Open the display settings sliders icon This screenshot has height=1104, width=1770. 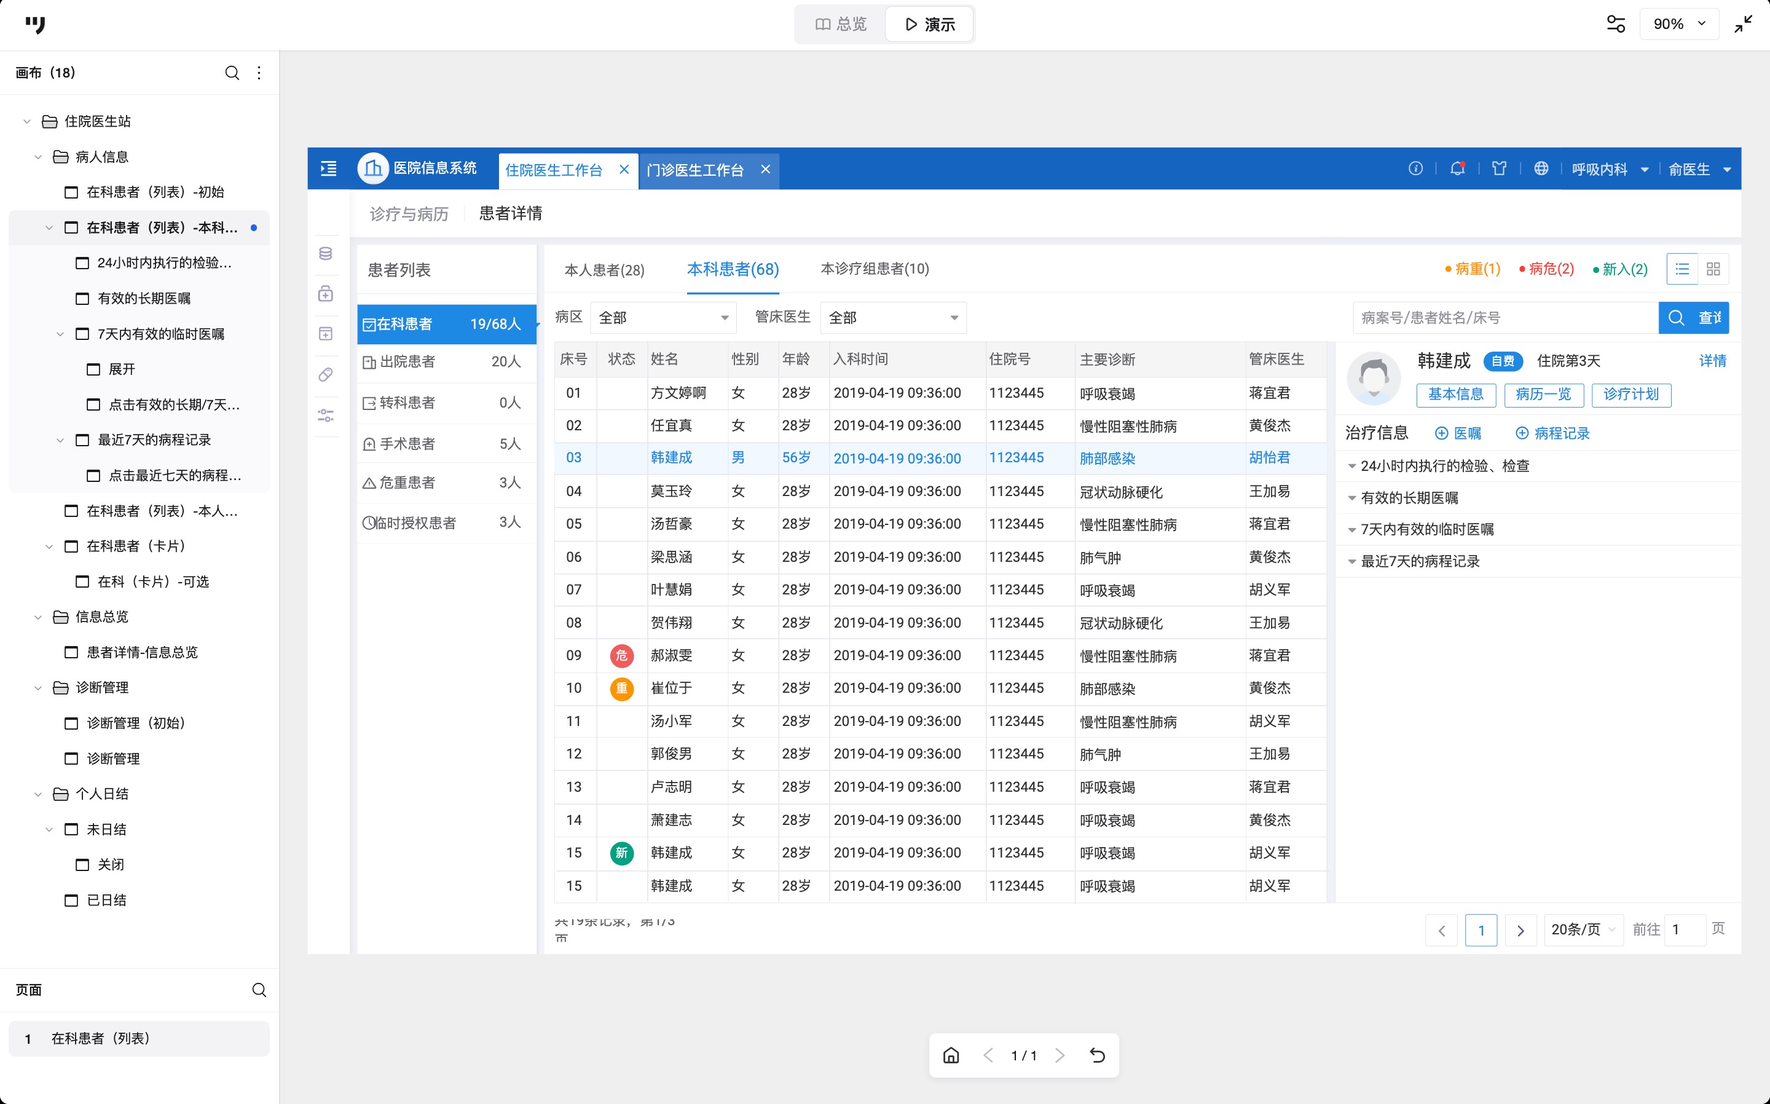1615,24
